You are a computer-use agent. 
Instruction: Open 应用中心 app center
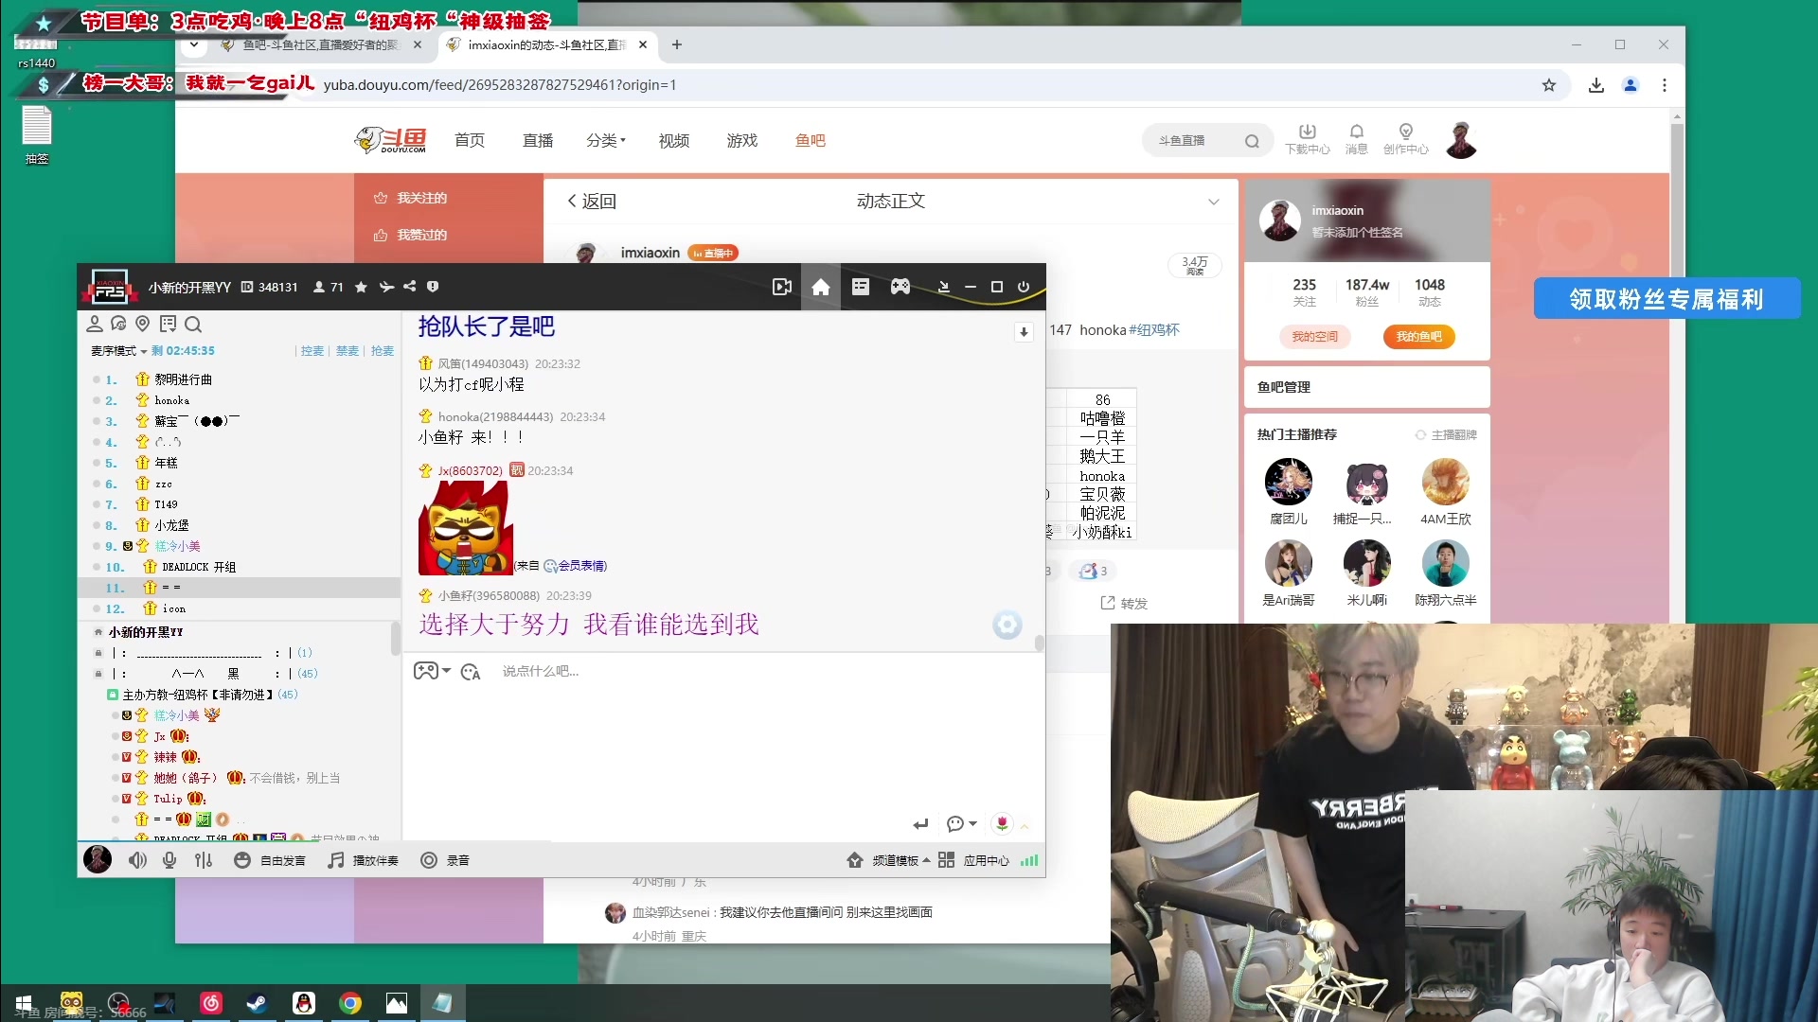(974, 860)
